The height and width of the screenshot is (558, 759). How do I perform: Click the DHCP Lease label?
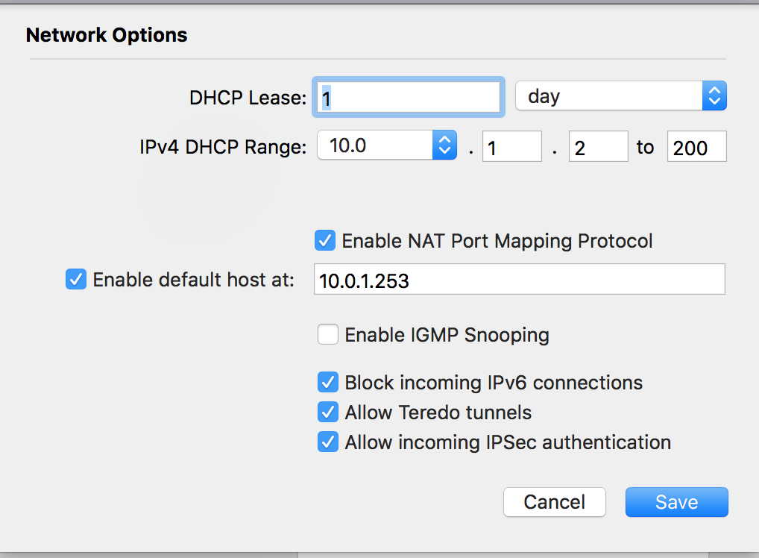click(x=248, y=98)
